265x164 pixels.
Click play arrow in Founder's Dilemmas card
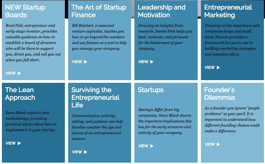point(218,144)
